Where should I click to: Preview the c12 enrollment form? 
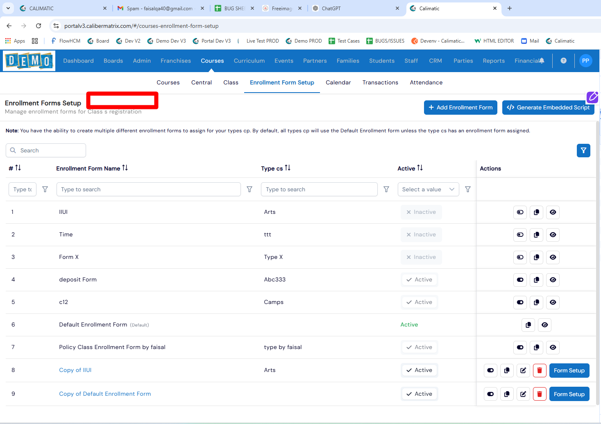click(x=553, y=302)
